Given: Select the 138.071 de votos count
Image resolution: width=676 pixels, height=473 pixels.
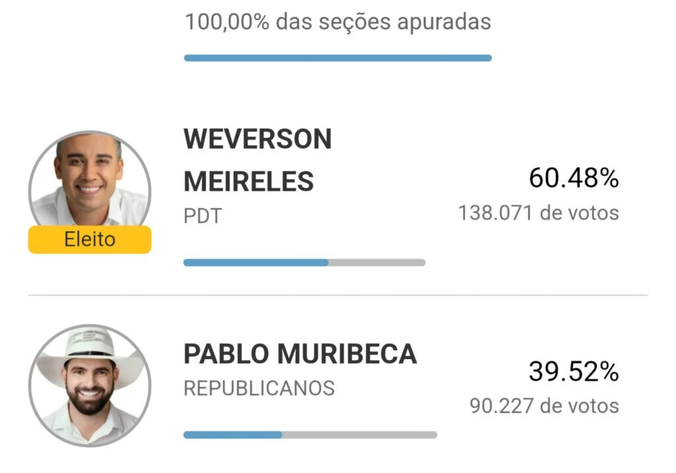Looking at the screenshot, I should tap(539, 213).
